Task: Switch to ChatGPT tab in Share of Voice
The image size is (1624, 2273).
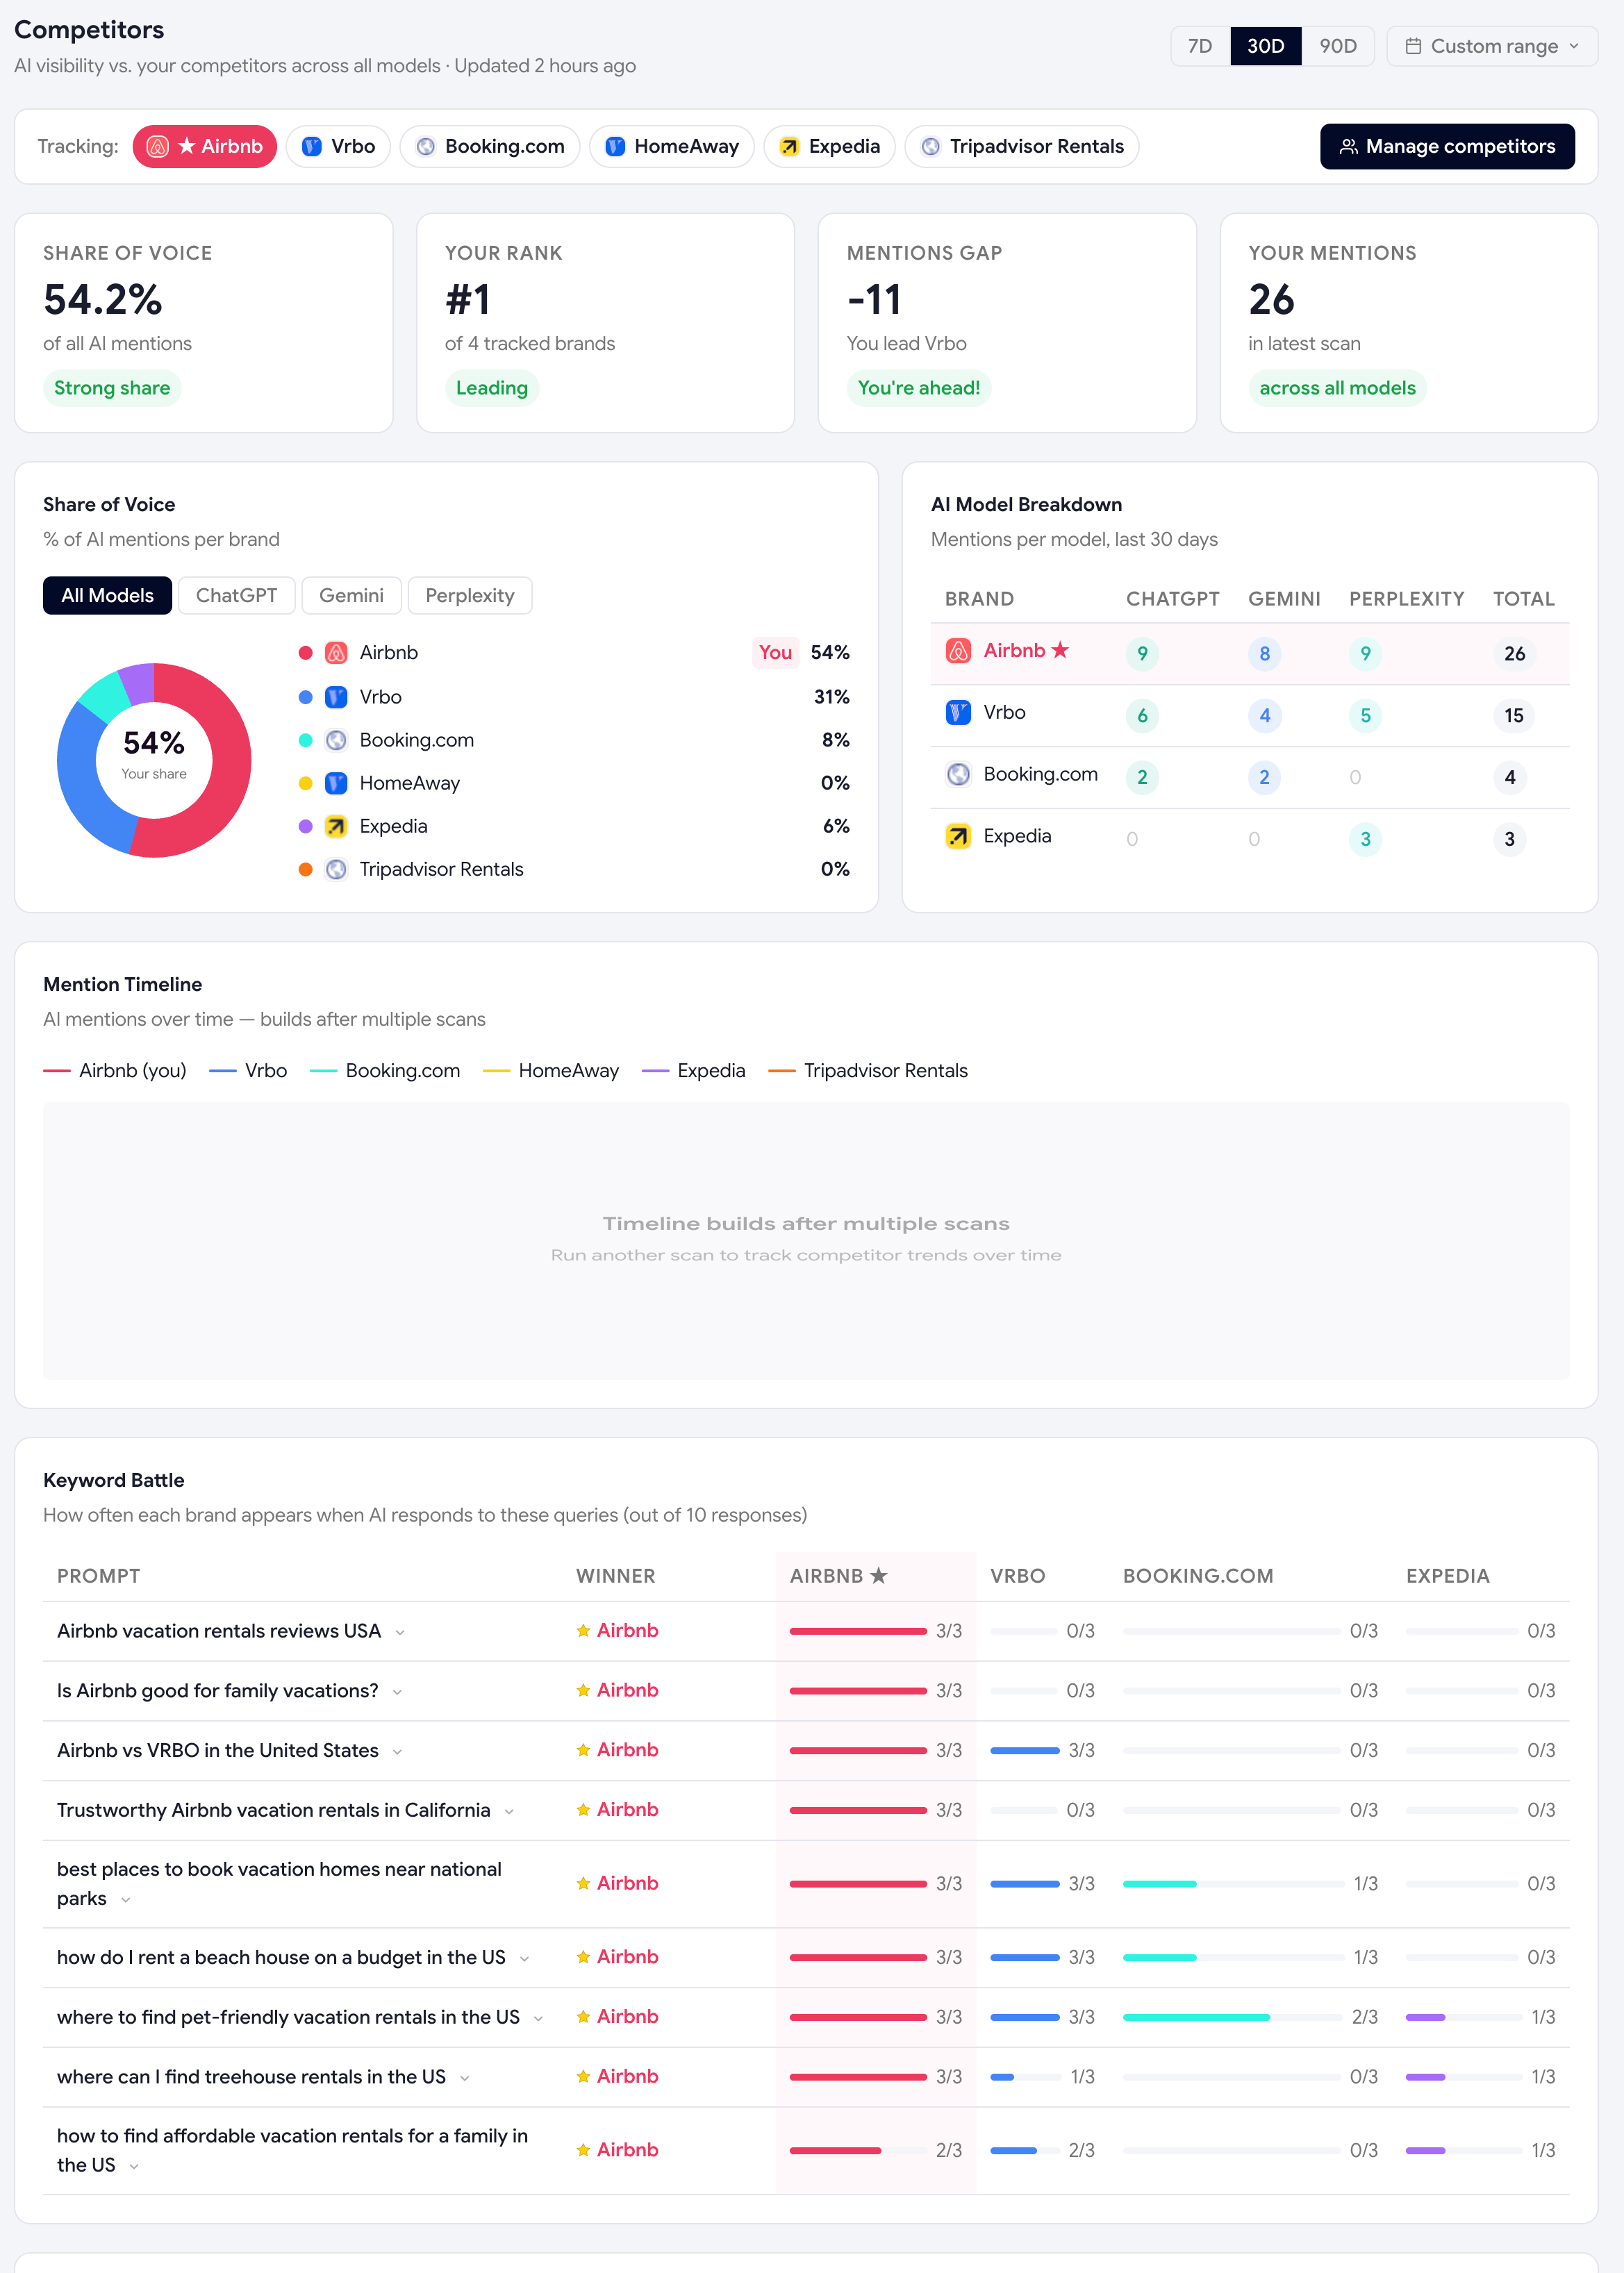Action: click(236, 596)
